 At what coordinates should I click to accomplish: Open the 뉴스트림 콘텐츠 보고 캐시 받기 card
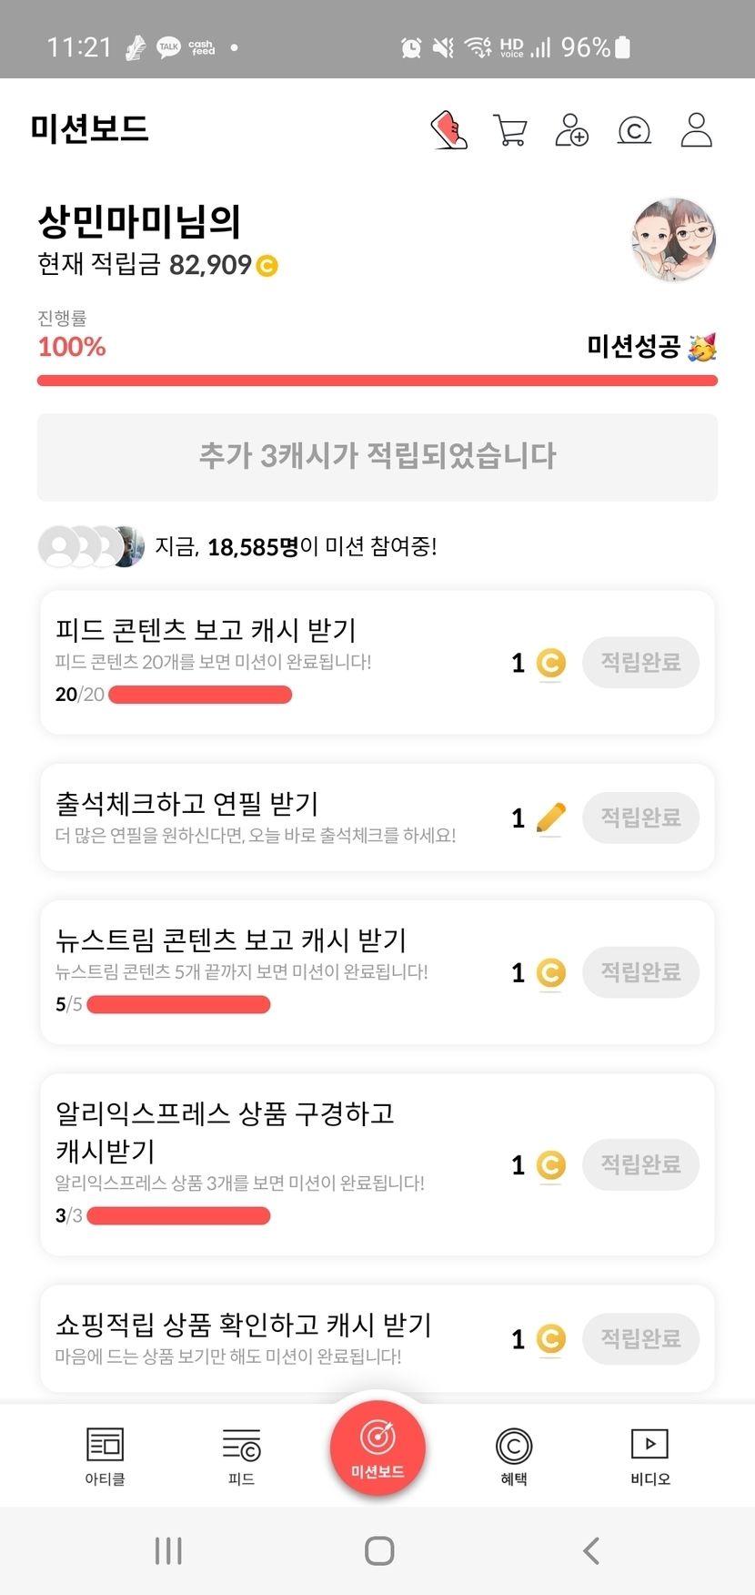(x=273, y=970)
